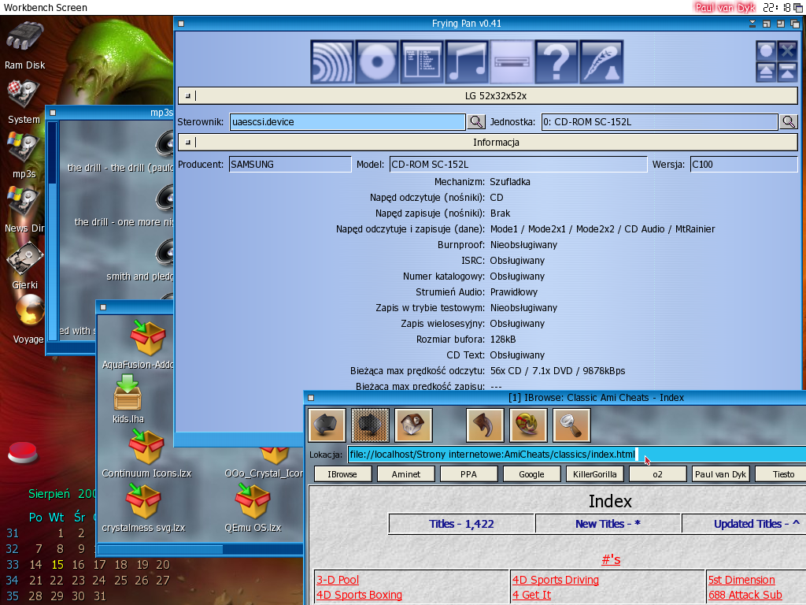This screenshot has width=806, height=605.
Task: Click the mp3s window vertical scrollbar
Action: pyautogui.click(x=53, y=231)
